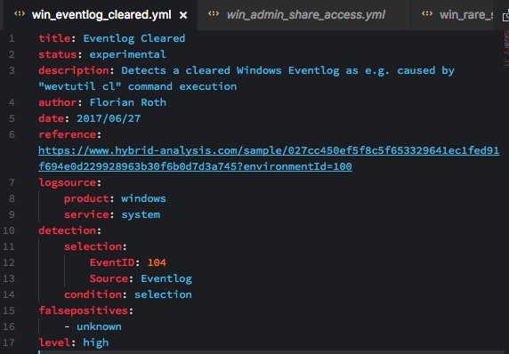Click file icon on win_eventlog_cleared.yml tab

[20, 14]
